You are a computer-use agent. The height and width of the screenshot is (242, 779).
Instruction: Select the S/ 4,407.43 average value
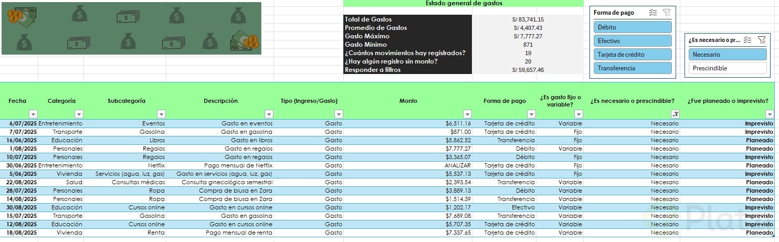(x=528, y=28)
